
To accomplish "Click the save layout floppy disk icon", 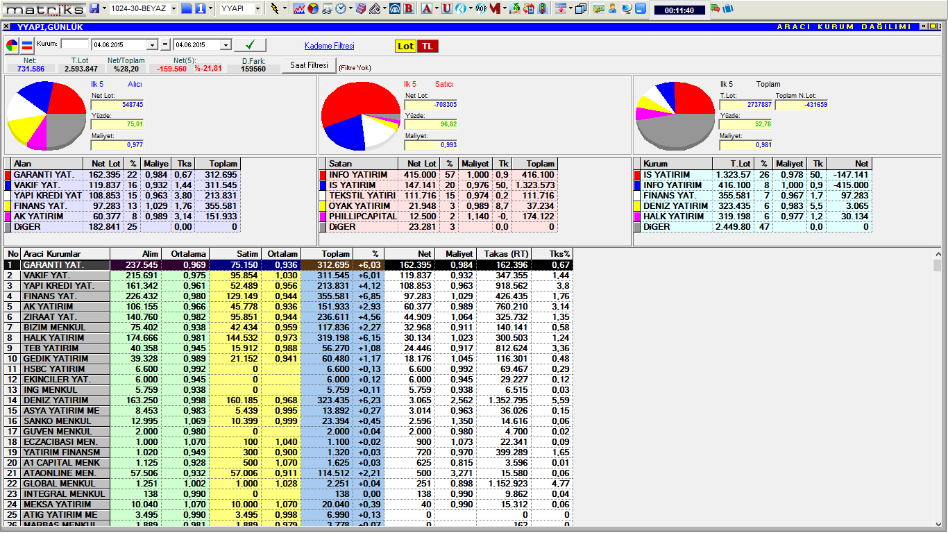I will pyautogui.click(x=95, y=8).
